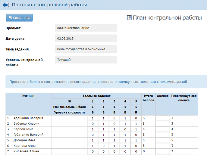The height and width of the screenshot is (155, 207).
Task: Click the Итого баллов column header
Action: [x=149, y=98]
